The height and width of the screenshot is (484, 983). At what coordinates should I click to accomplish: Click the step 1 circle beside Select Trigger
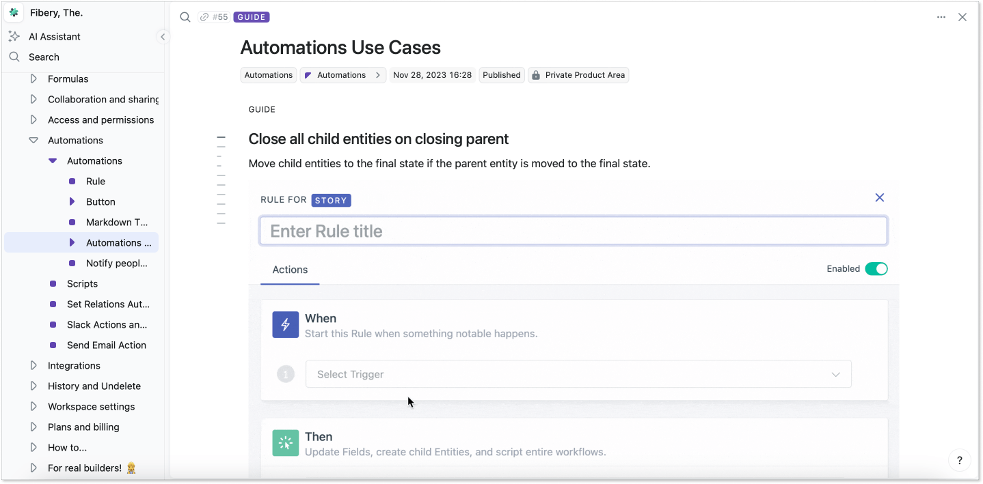(x=286, y=374)
